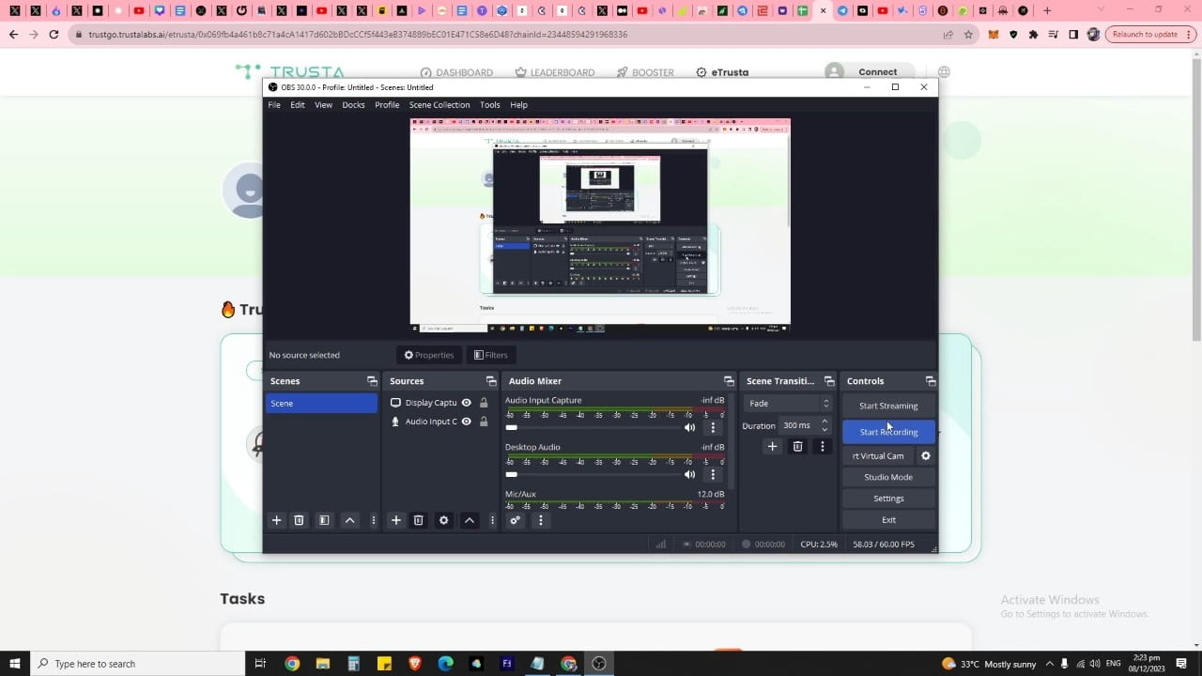Float the Scenes dock panel icon

[x=372, y=381]
